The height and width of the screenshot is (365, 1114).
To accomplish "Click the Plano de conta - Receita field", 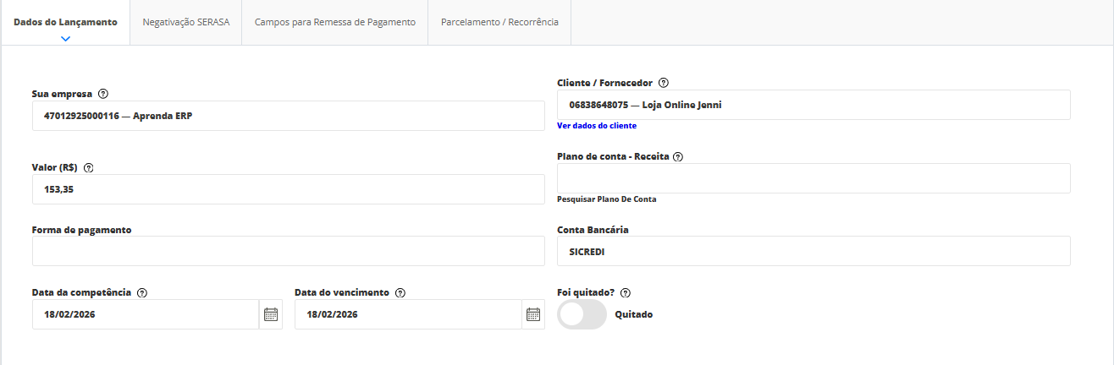I will (x=813, y=178).
